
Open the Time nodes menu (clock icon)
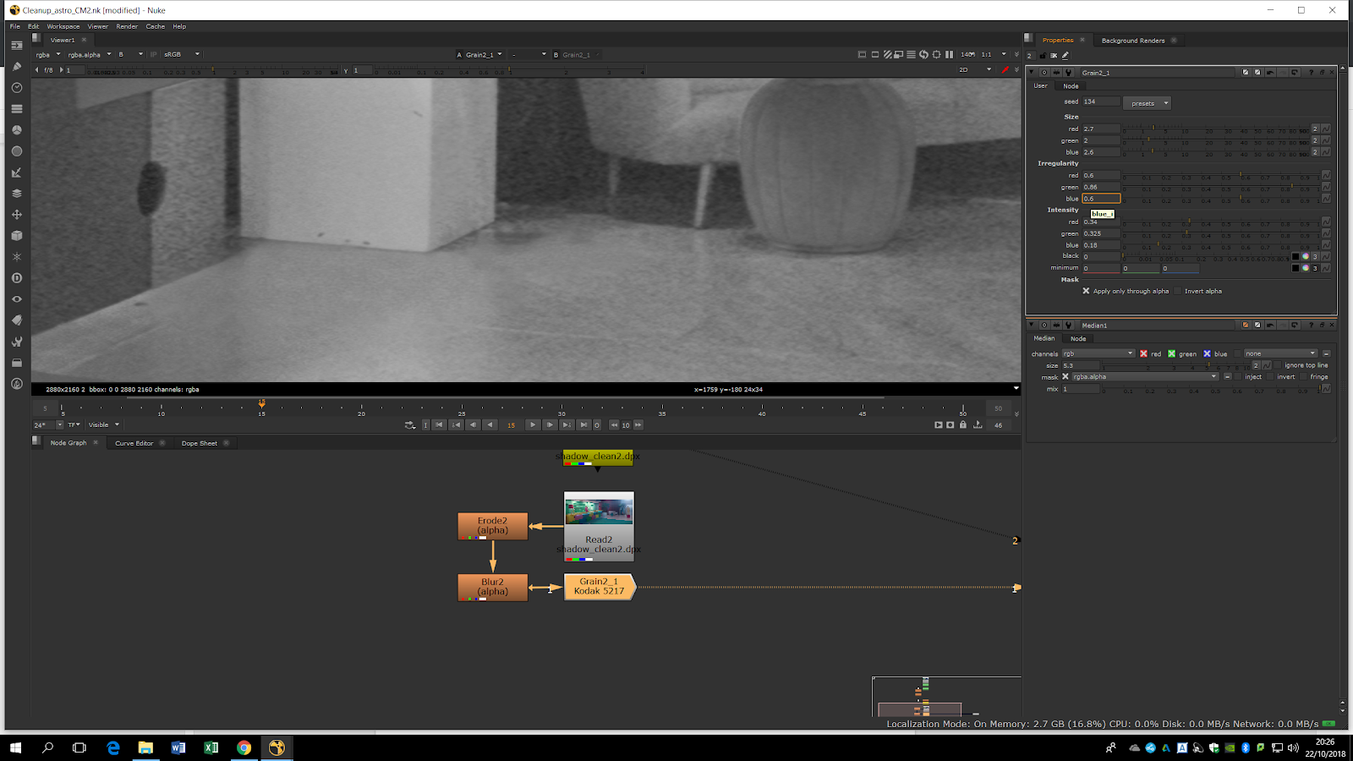[17, 88]
